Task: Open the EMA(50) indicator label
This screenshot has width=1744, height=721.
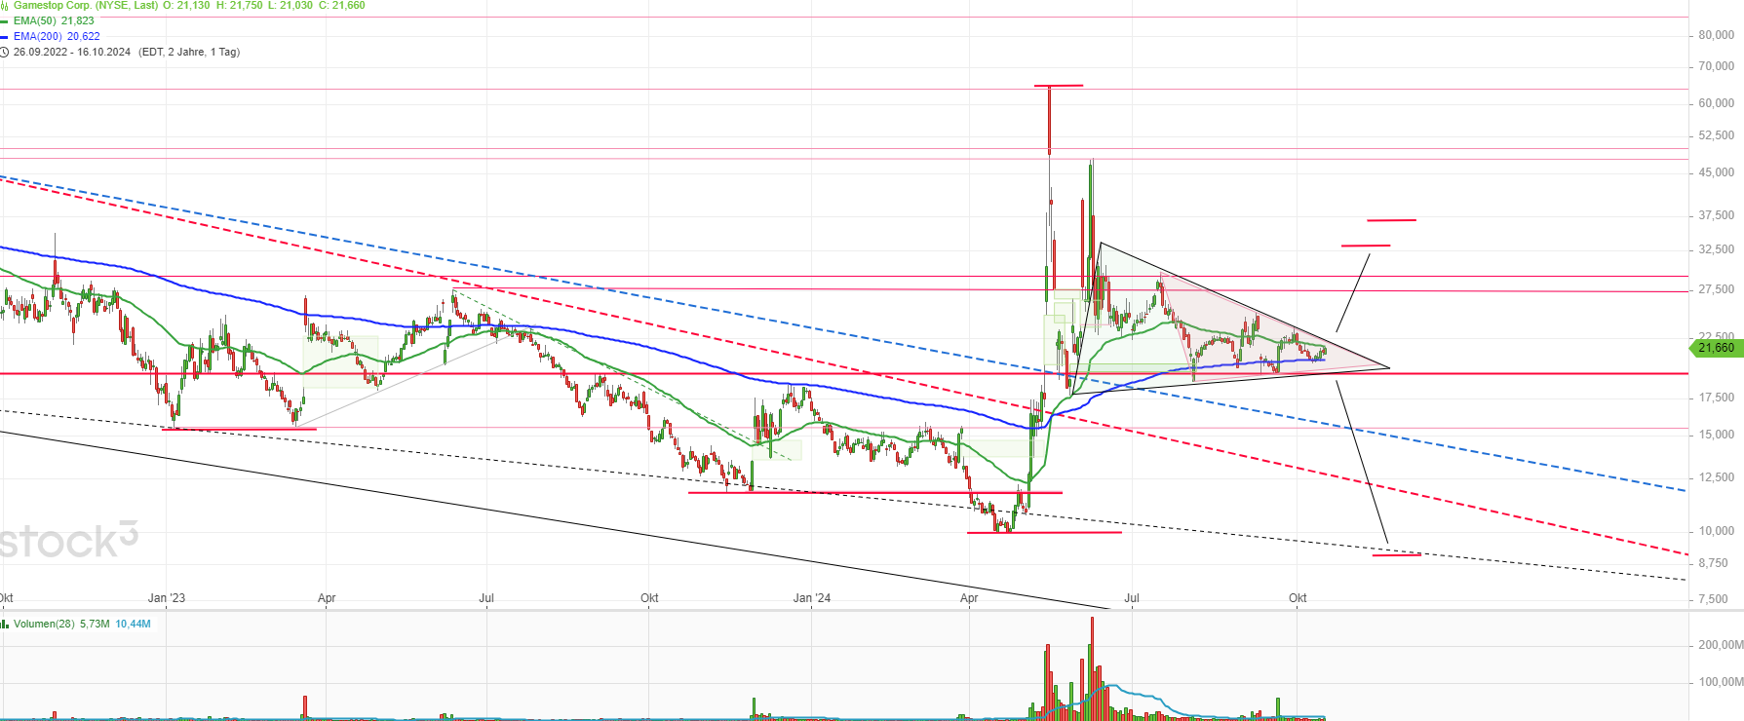Action: [x=35, y=21]
